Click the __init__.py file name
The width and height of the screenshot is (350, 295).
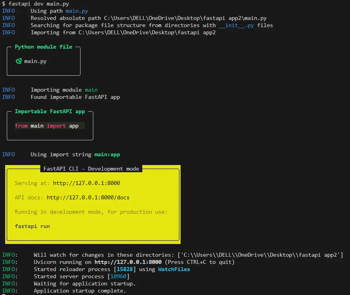tap(236, 25)
